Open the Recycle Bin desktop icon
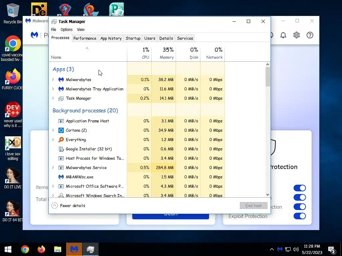Screen dimensions: 342x256 tap(13, 13)
